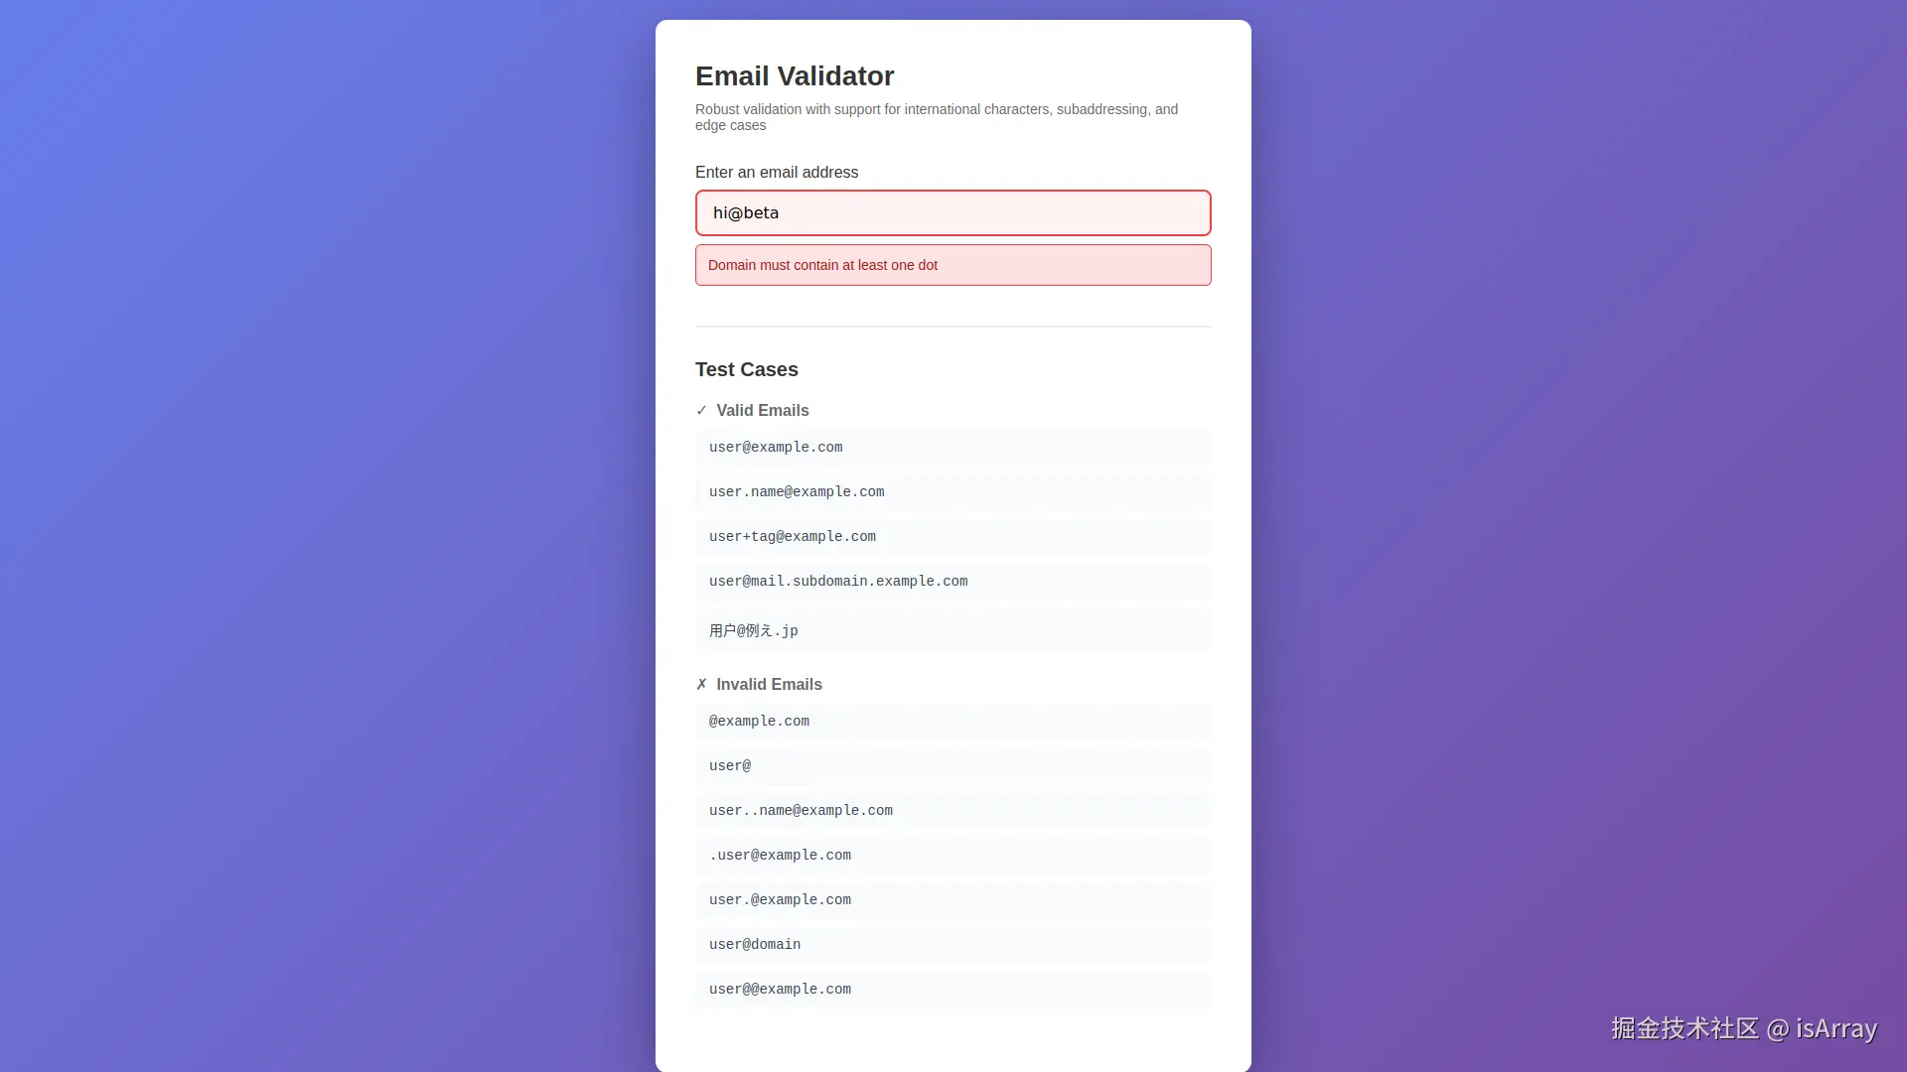Click the Test Cases section heading

(747, 370)
